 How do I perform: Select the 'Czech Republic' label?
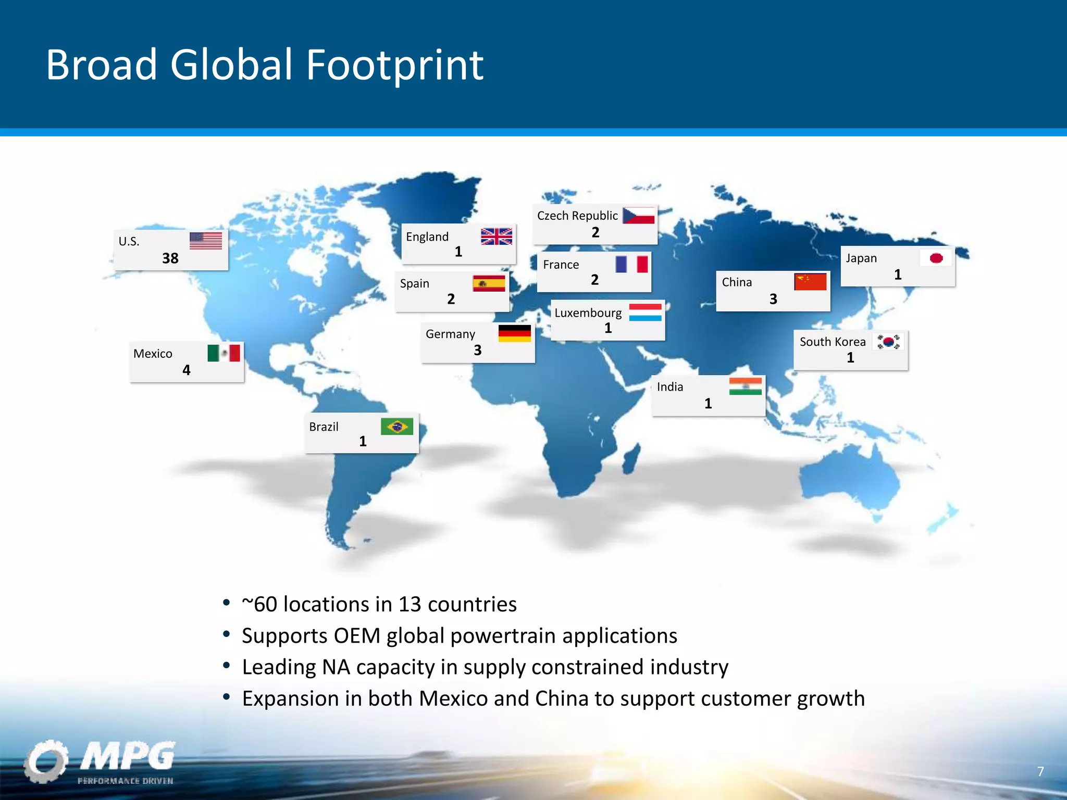[x=577, y=216]
